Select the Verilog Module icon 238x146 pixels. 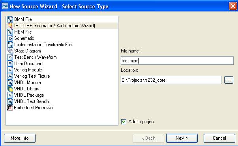coord(10,70)
